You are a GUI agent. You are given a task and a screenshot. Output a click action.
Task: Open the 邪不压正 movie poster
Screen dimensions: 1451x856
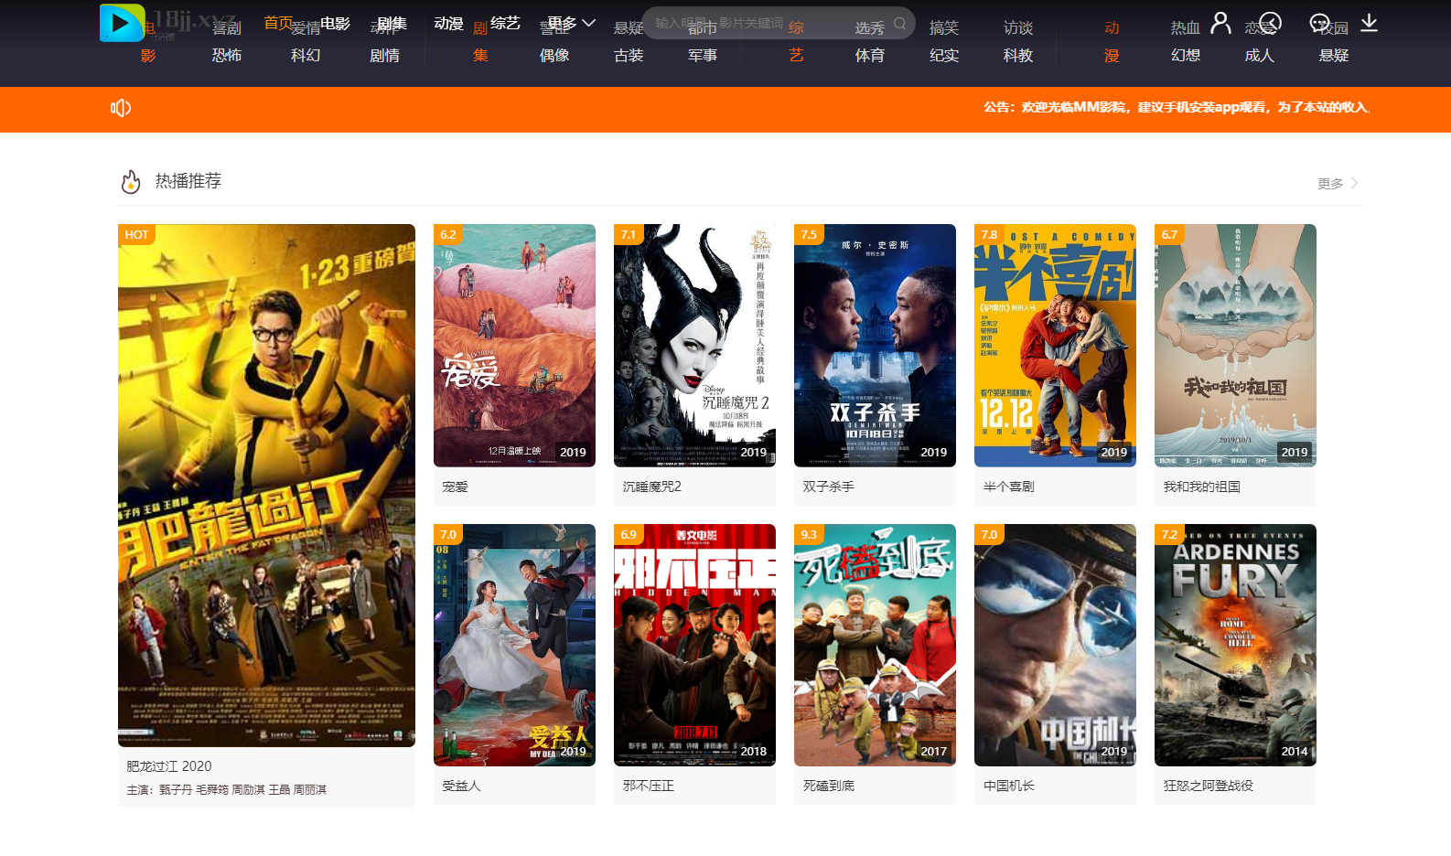click(x=694, y=645)
